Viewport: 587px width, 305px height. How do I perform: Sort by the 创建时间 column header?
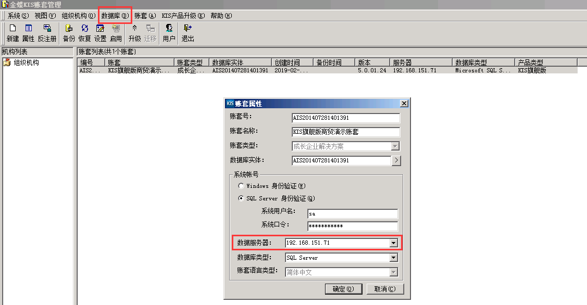(x=292, y=62)
